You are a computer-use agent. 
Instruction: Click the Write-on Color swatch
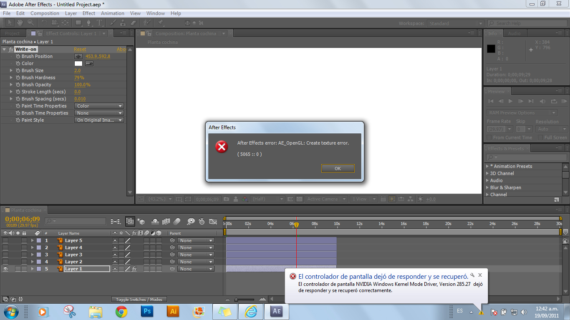pos(78,63)
